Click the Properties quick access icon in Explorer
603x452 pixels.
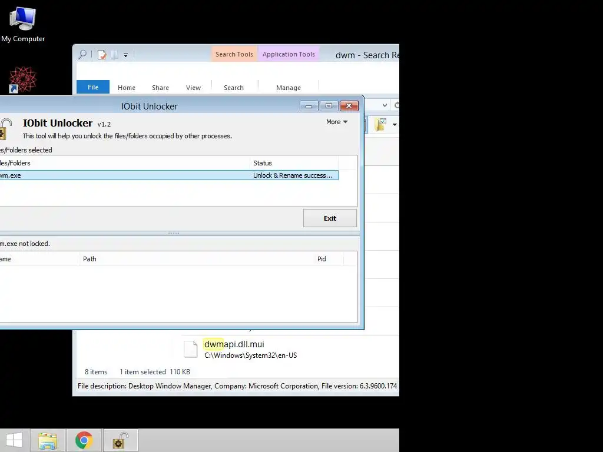click(102, 55)
